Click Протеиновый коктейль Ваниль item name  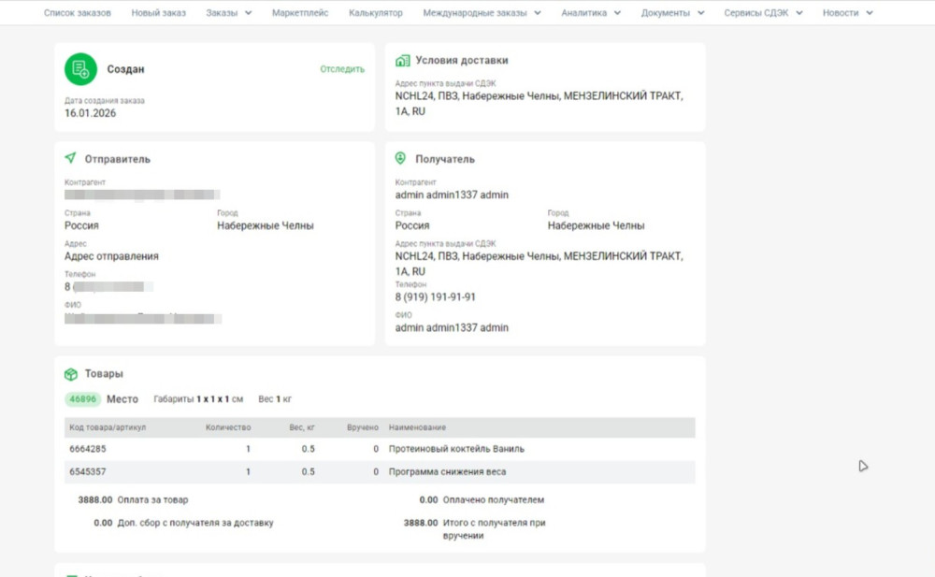pyautogui.click(x=457, y=449)
